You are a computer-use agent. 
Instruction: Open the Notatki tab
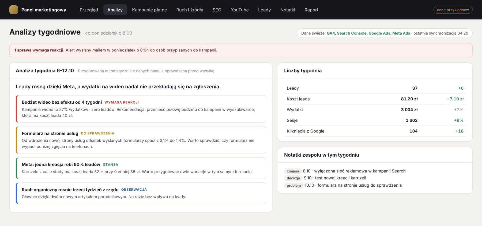point(288,10)
